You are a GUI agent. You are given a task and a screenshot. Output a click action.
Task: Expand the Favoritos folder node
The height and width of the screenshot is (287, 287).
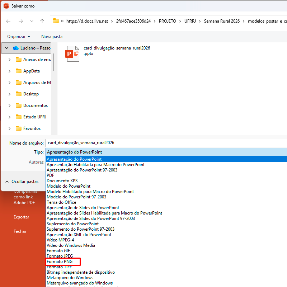(10, 128)
